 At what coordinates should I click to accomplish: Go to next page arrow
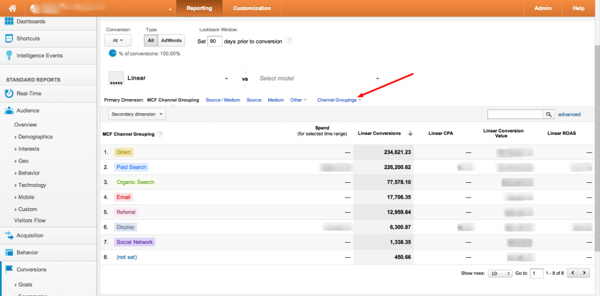[x=584, y=273]
